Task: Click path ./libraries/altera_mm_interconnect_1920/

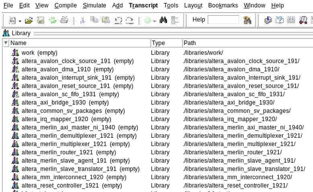Action: pyautogui.click(x=237, y=177)
